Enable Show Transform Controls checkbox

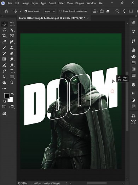pos(61,11)
